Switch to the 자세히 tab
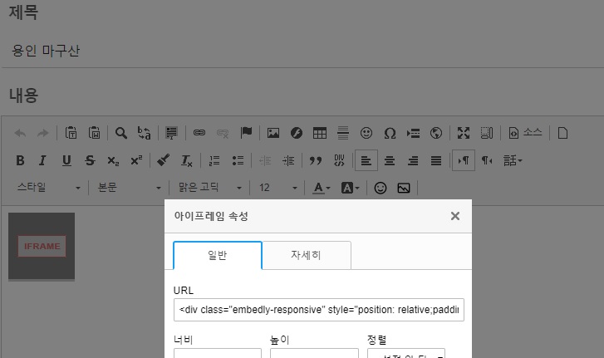This screenshot has width=604, height=358. tap(307, 255)
